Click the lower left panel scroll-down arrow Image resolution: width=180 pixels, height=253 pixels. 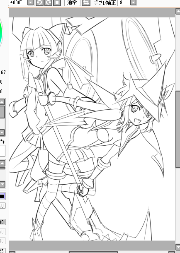click(2, 184)
